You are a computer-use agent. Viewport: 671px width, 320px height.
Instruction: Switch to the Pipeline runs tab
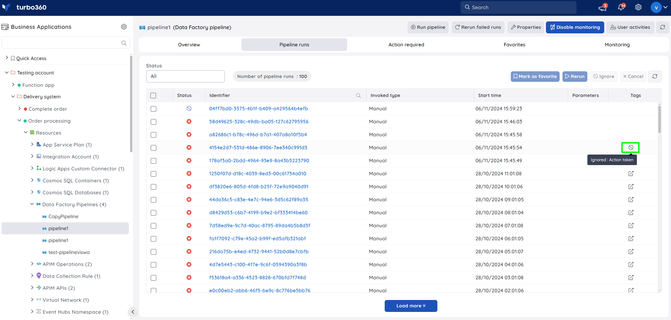294,45
